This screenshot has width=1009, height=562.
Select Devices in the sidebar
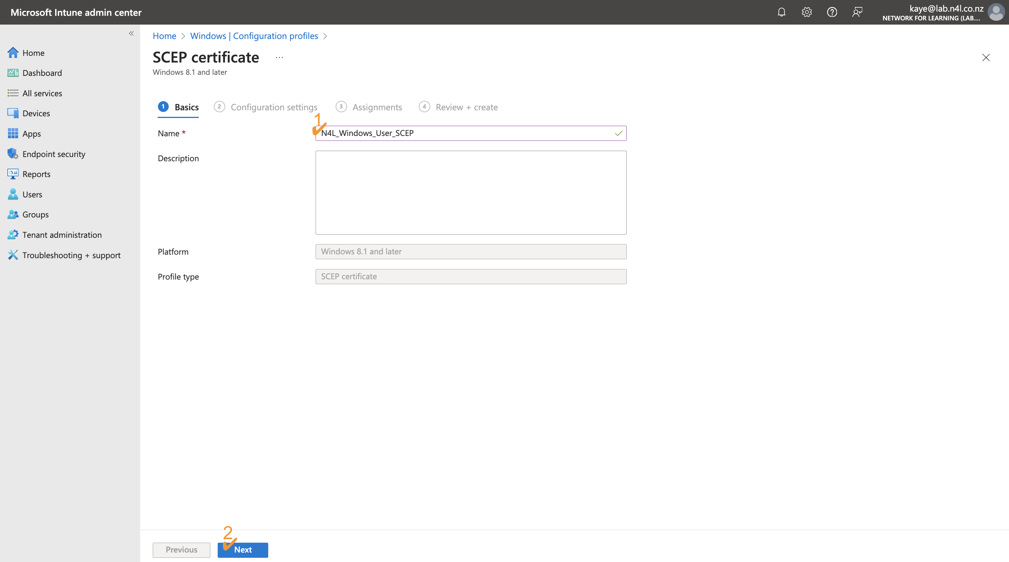point(36,113)
